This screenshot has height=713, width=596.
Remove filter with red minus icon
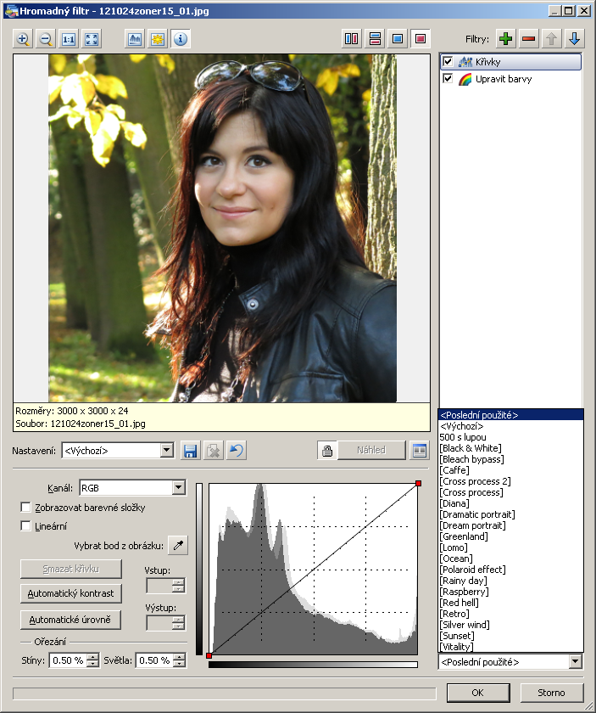529,39
